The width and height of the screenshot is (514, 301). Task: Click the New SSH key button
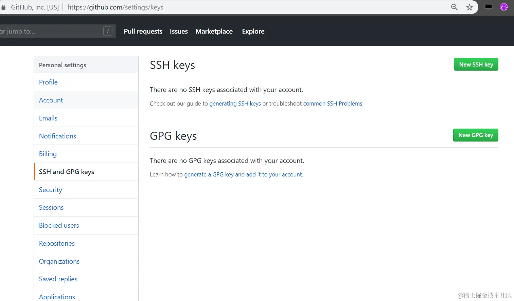pos(476,64)
